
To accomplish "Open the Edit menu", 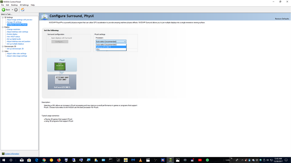I will 7,5.
